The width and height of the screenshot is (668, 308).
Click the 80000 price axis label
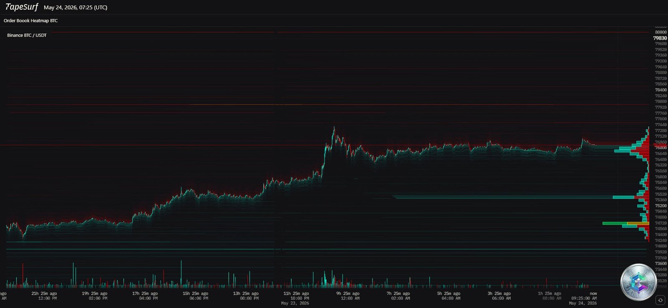[661, 32]
